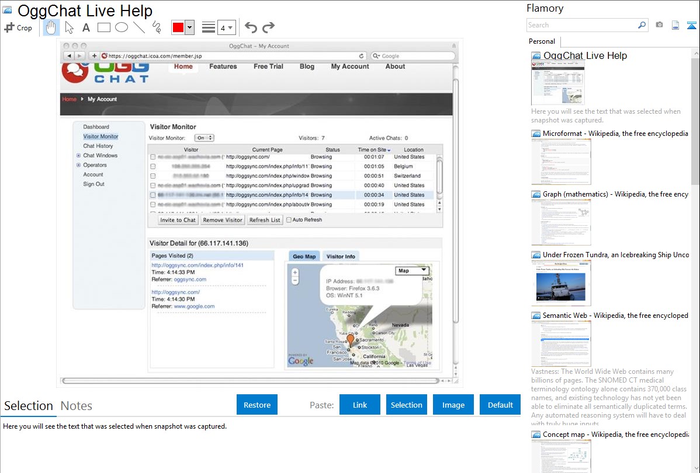Open the color picker dropdown arrow
Image resolution: width=700 pixels, height=473 pixels.
click(189, 27)
